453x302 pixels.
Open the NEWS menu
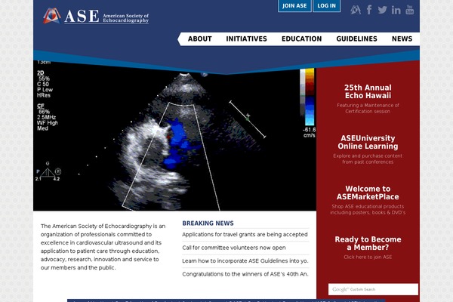click(402, 39)
